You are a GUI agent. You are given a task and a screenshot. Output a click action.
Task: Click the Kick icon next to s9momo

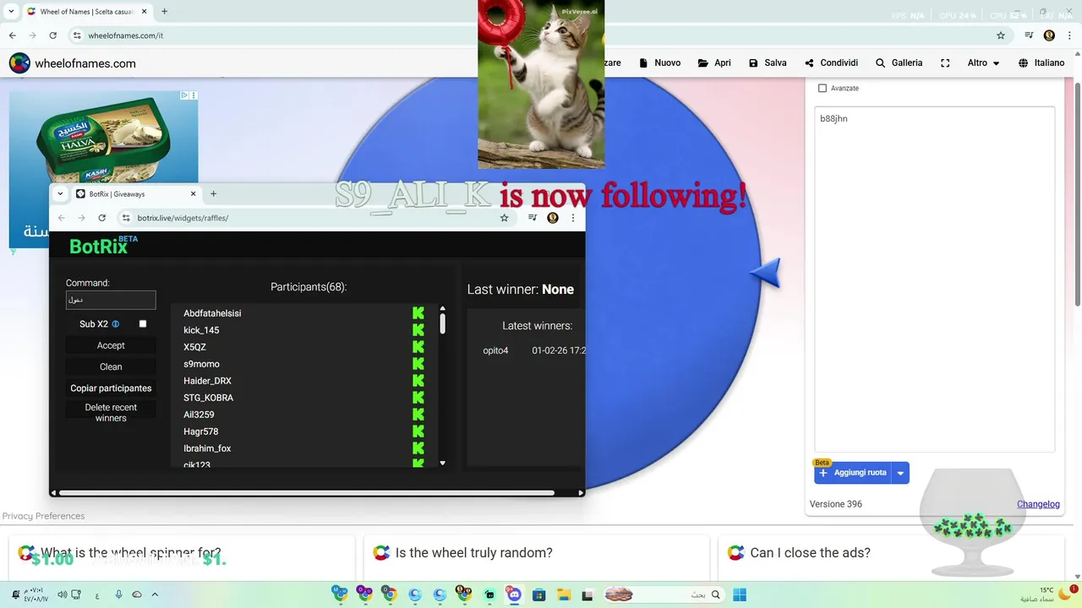(x=418, y=364)
